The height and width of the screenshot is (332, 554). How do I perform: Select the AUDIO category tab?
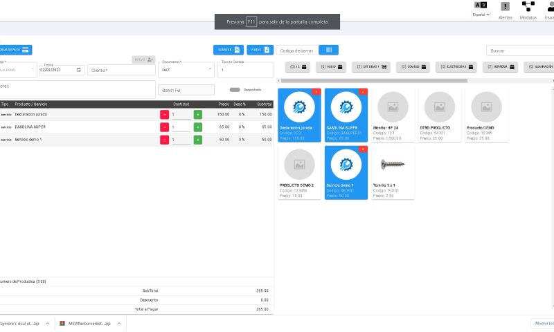(x=331, y=67)
